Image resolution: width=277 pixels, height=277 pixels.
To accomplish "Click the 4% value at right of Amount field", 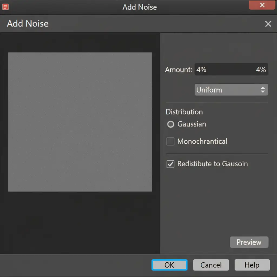I will pyautogui.click(x=261, y=70).
